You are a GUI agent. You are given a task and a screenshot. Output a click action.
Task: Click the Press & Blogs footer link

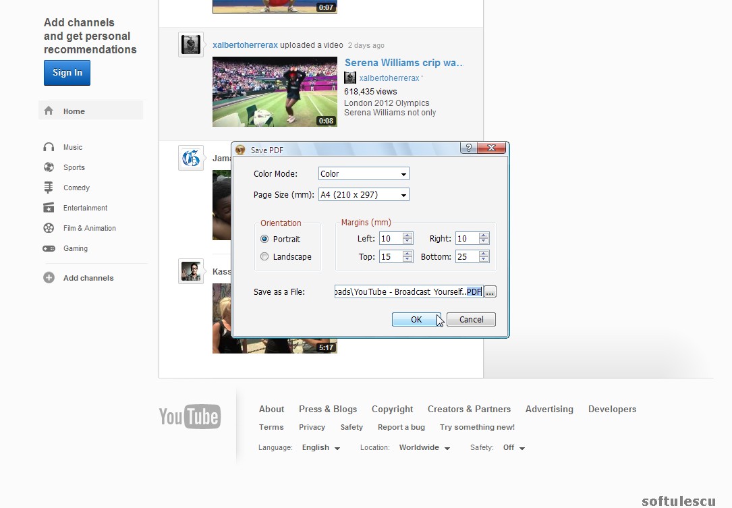pos(328,409)
